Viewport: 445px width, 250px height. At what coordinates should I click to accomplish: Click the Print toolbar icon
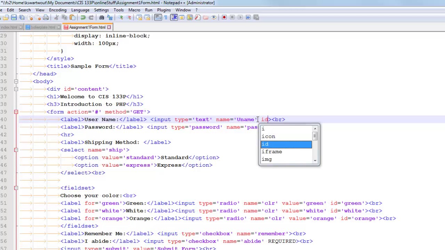pos(46,17)
